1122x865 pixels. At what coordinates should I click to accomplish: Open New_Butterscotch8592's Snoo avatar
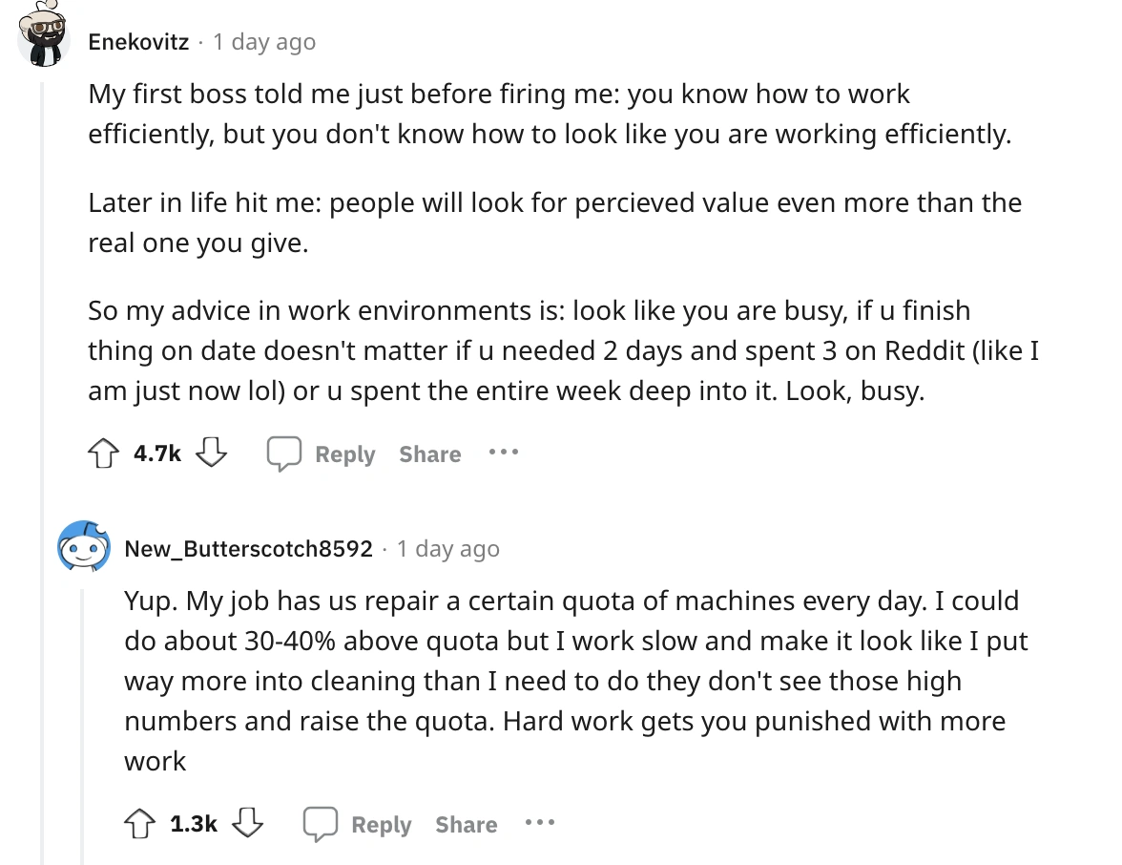(81, 547)
